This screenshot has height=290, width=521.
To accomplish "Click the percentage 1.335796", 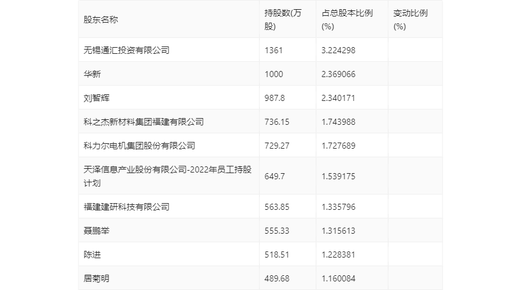I will [x=338, y=207].
